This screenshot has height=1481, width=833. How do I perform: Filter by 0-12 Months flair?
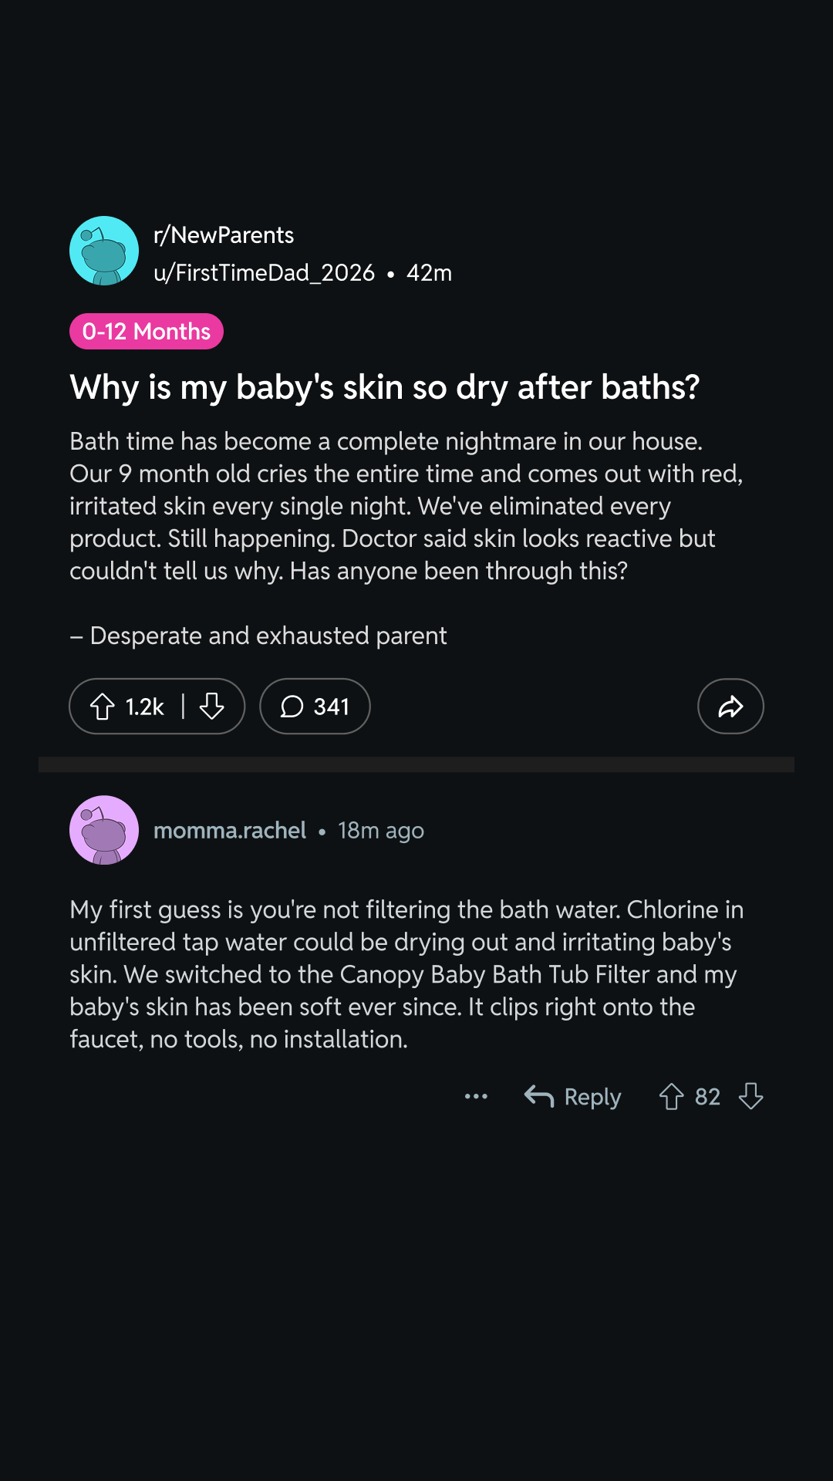click(x=147, y=331)
